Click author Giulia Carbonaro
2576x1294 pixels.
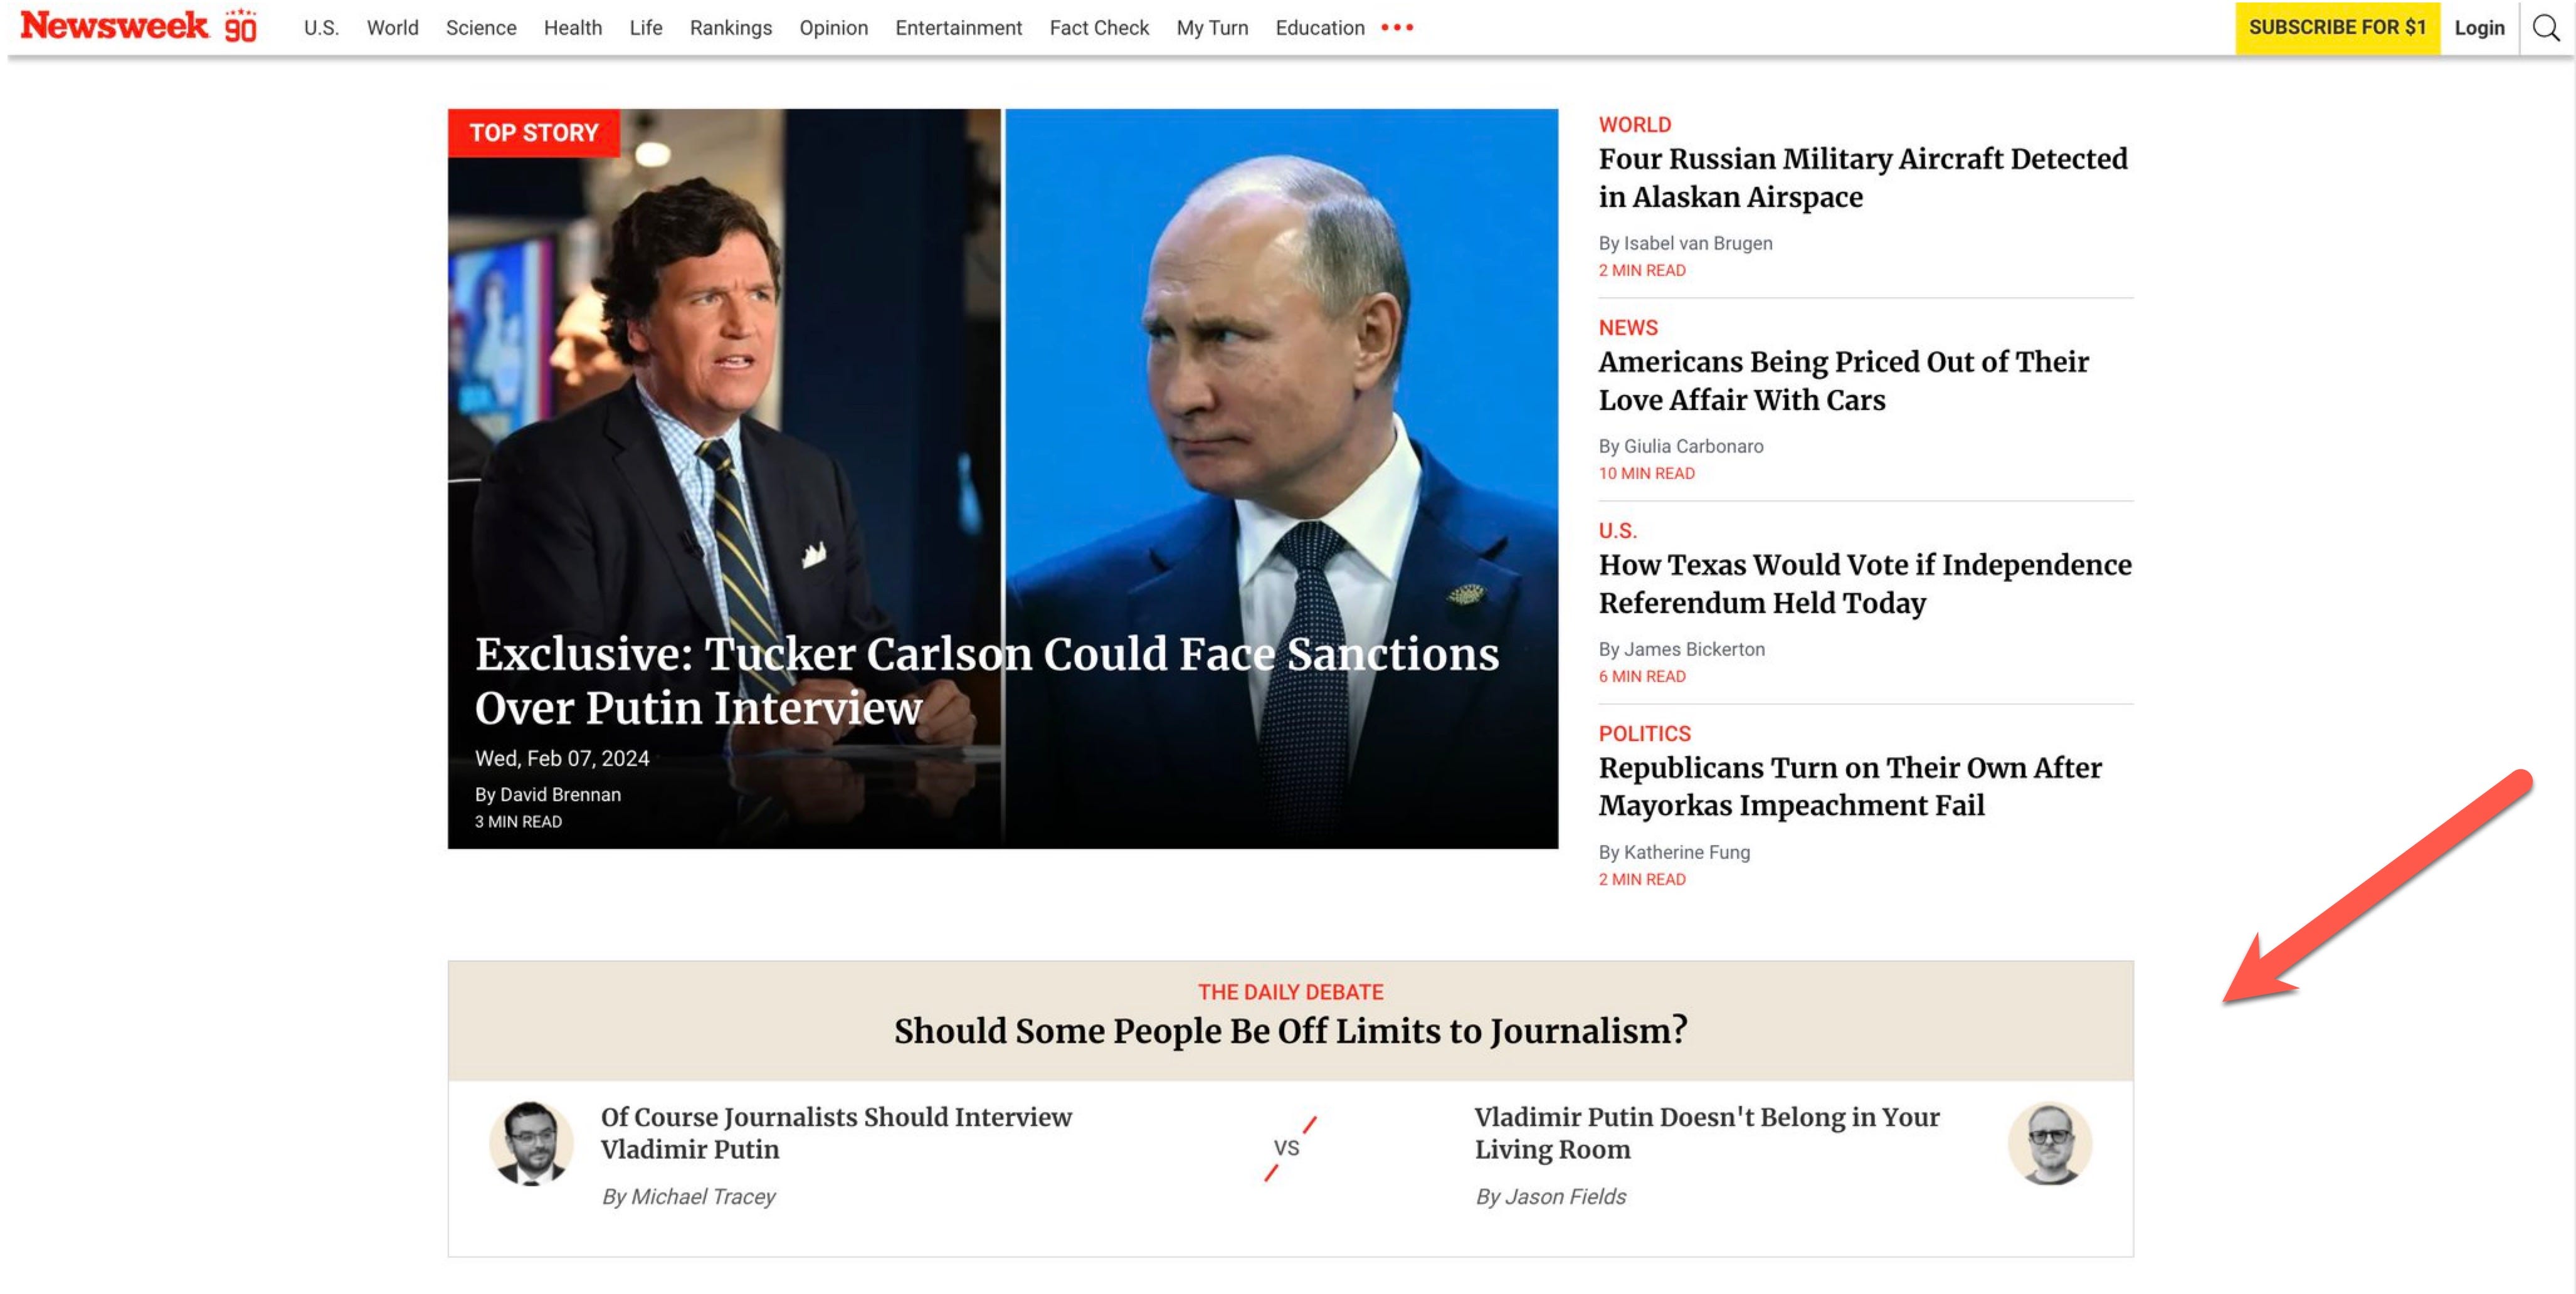pos(1680,446)
